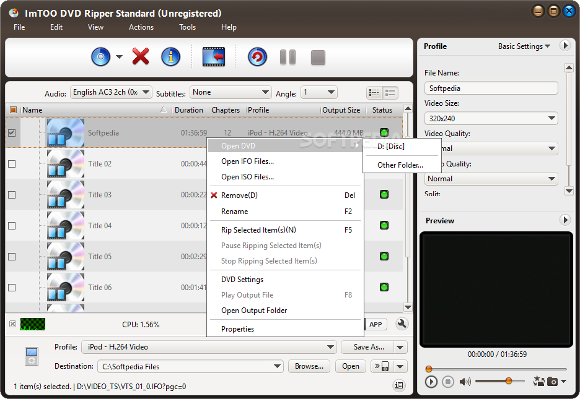Click the Softpedia row green status indicator
This screenshot has width=580, height=399.
[384, 132]
